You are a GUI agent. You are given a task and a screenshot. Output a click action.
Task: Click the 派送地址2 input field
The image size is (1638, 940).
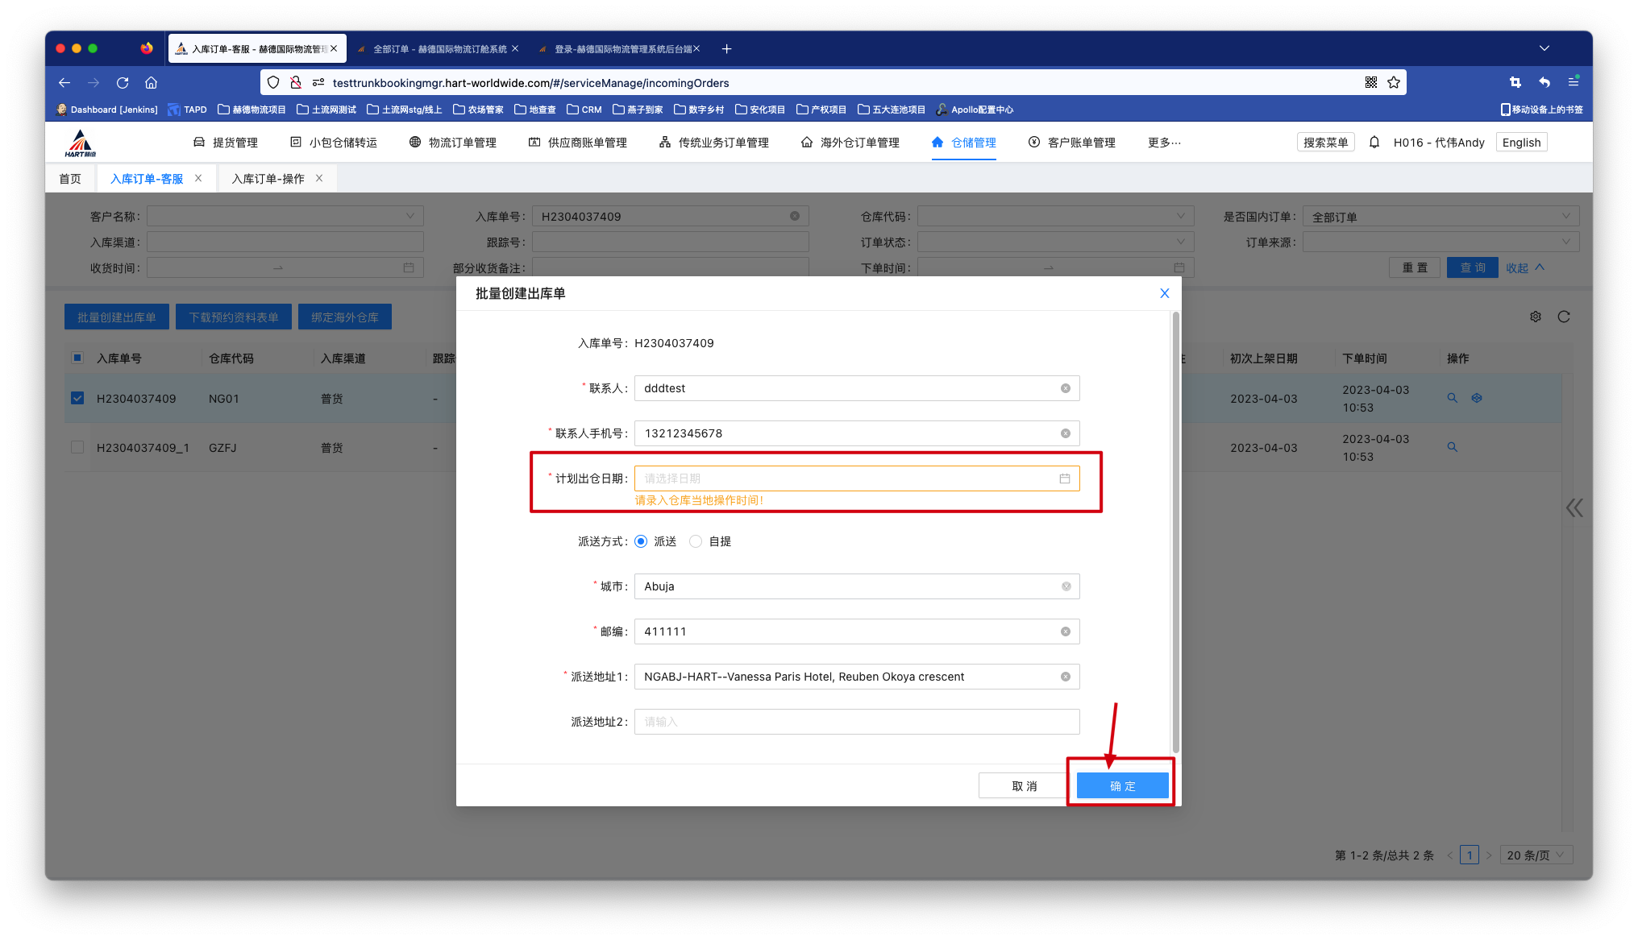point(856,722)
